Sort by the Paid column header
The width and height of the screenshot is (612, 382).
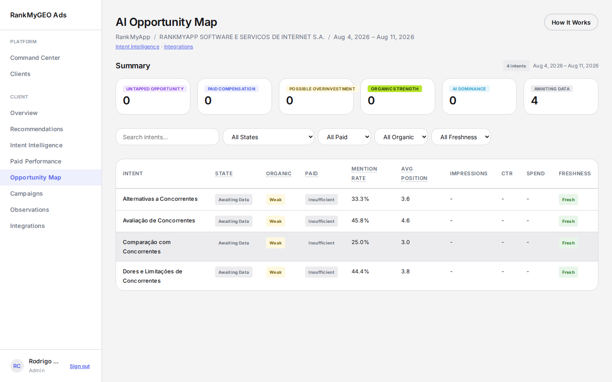312,174
